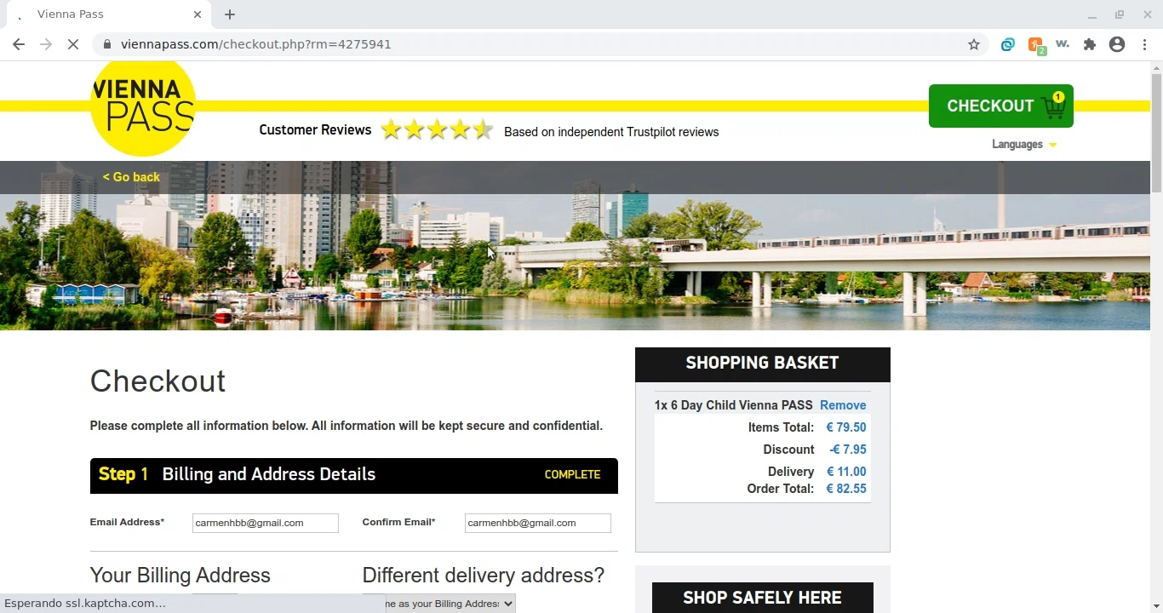Click the Go back link
Screen dimensions: 1163x613
point(131,177)
